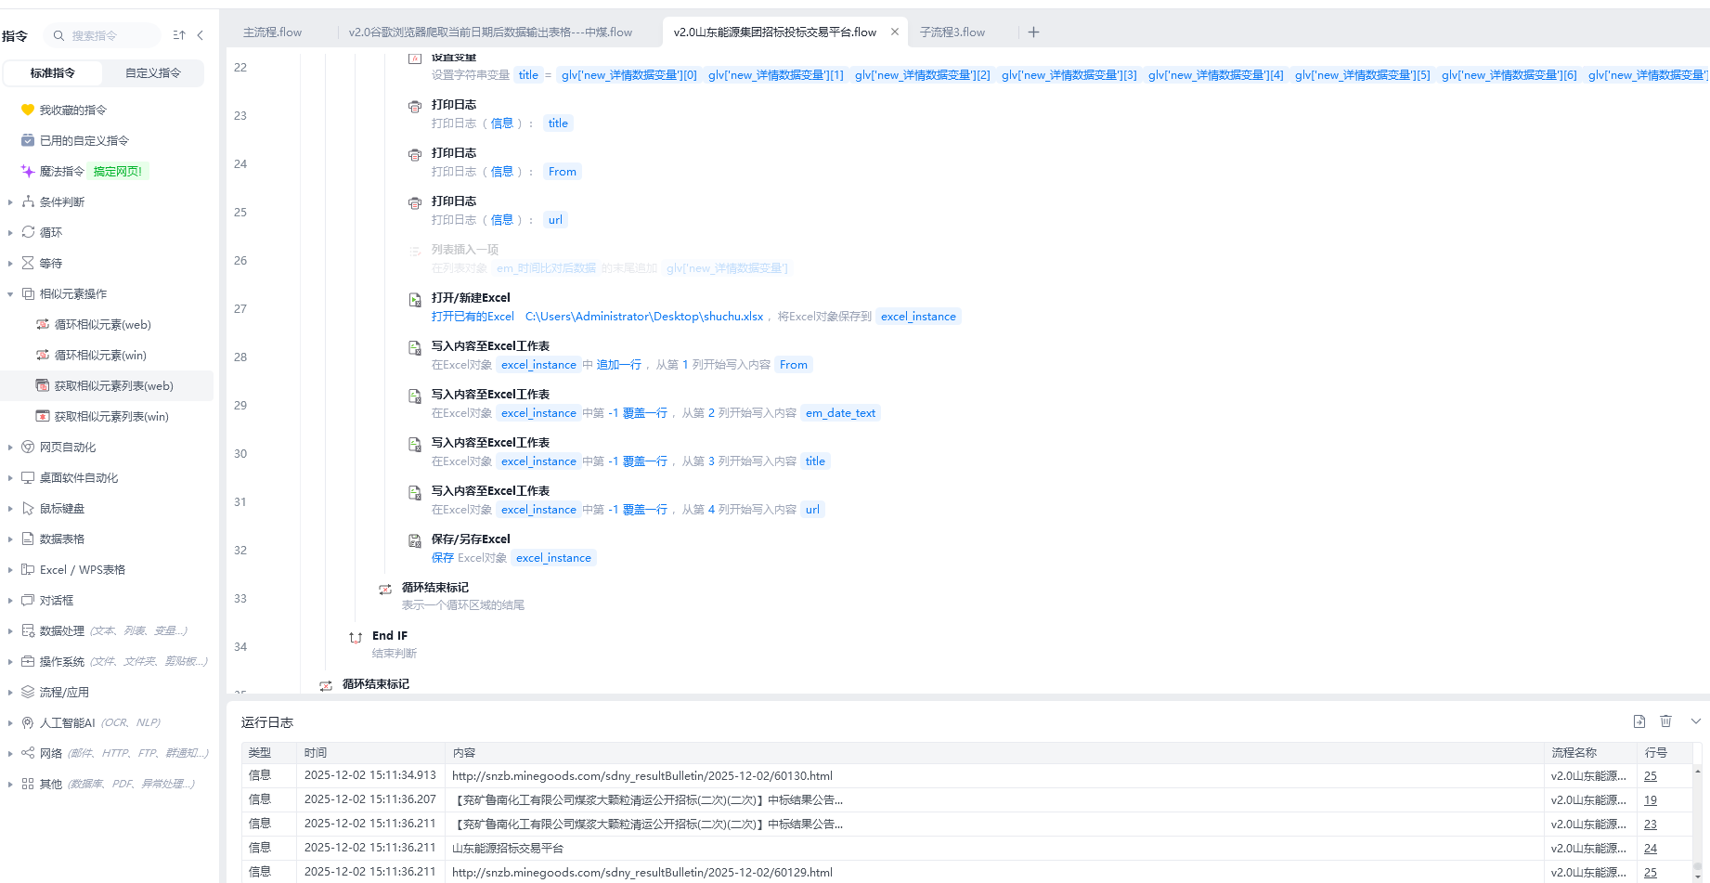
Task: Expand the Excel / WPS表格 category
Action: [10, 569]
